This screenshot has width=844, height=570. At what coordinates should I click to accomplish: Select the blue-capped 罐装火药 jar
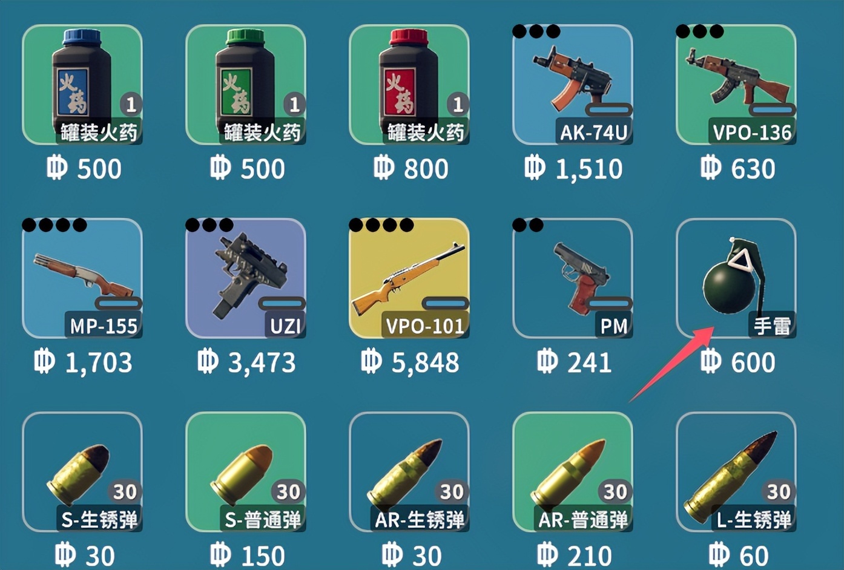pyautogui.click(x=82, y=85)
